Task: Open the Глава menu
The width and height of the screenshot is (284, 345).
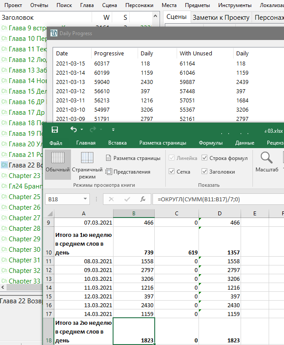Action: pyautogui.click(x=87, y=5)
